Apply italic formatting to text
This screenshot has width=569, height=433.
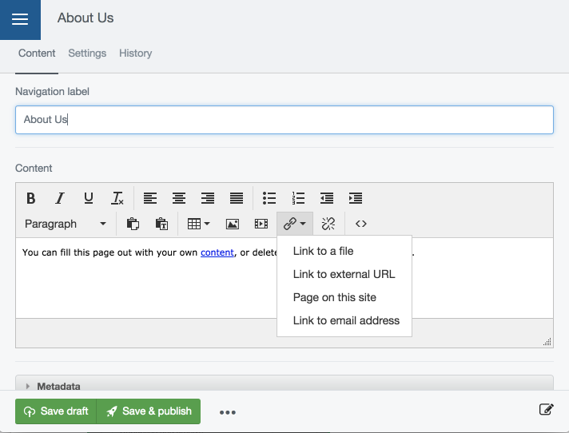(59, 198)
